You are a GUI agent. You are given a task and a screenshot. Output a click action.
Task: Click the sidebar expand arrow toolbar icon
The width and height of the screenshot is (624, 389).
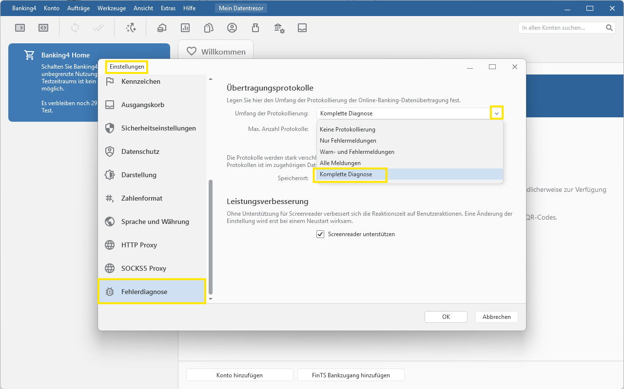(20, 28)
